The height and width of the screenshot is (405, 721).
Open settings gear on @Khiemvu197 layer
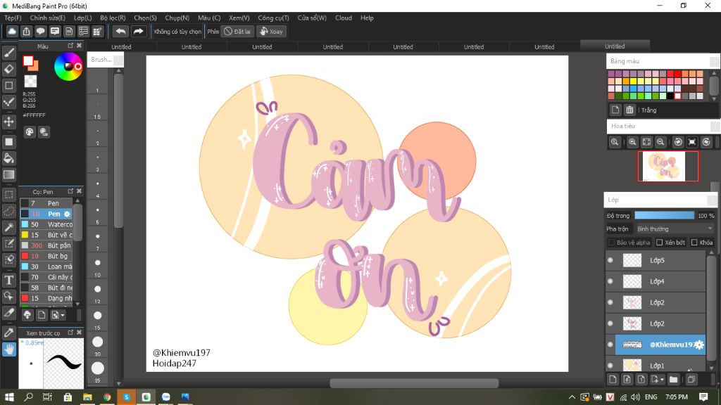coord(699,345)
